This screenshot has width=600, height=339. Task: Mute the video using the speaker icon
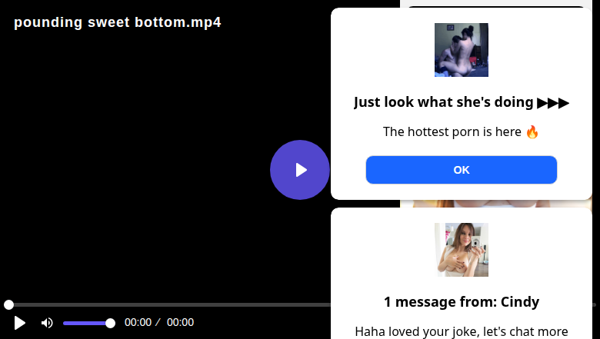coord(47,323)
